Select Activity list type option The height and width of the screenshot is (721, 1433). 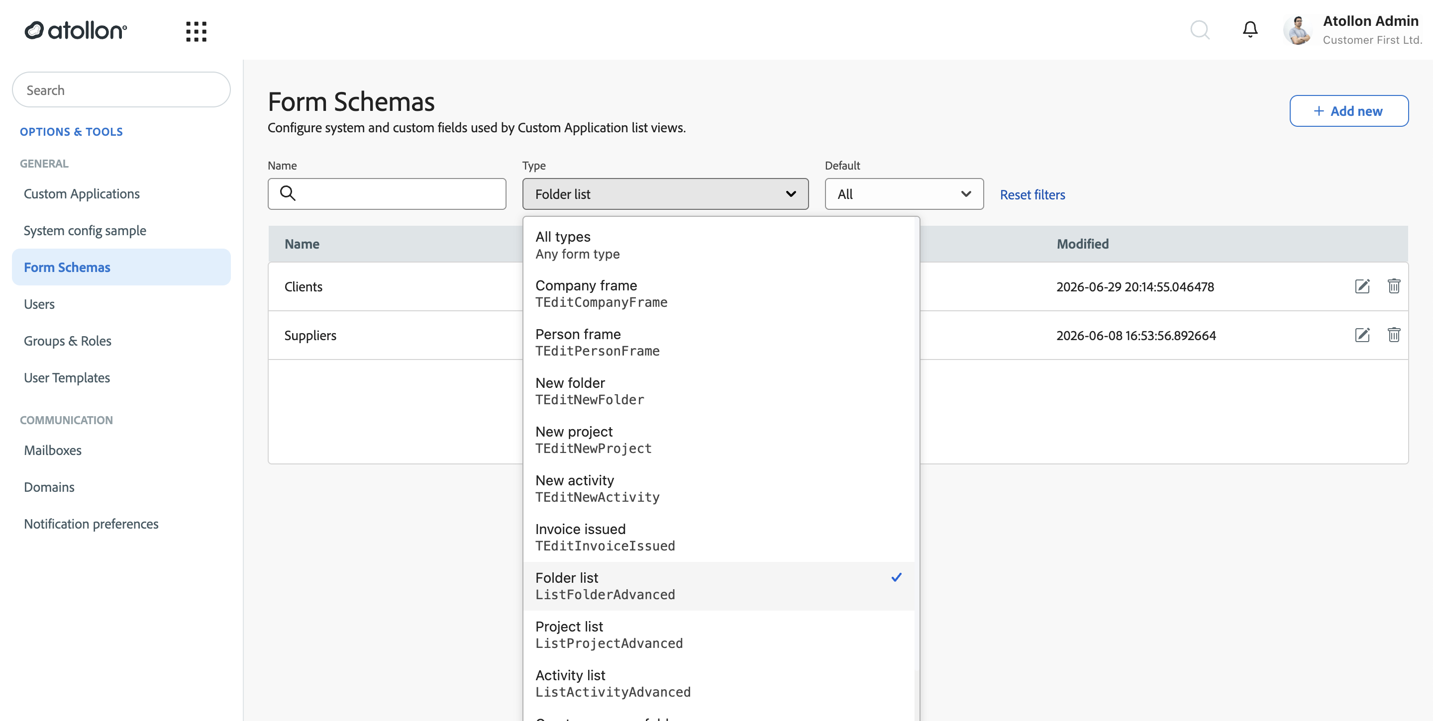[x=718, y=684]
